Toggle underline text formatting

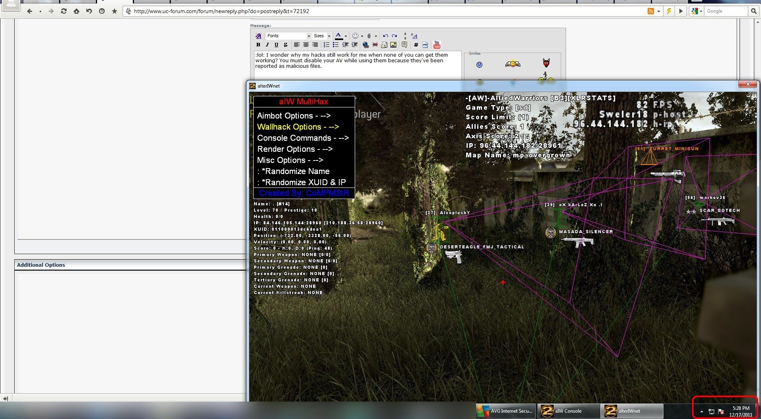(x=276, y=45)
